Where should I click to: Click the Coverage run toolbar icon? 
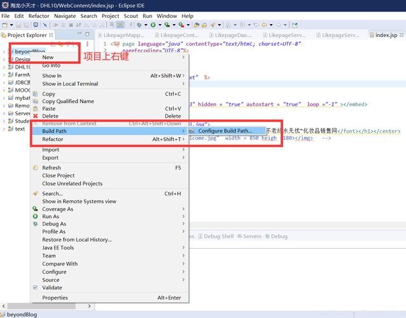167,25
